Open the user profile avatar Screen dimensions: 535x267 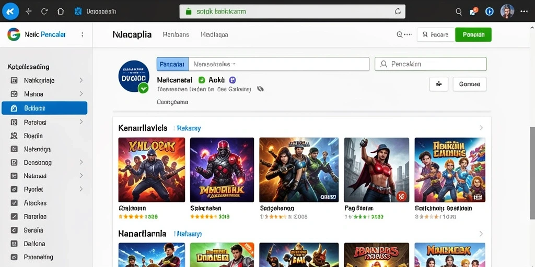507,11
